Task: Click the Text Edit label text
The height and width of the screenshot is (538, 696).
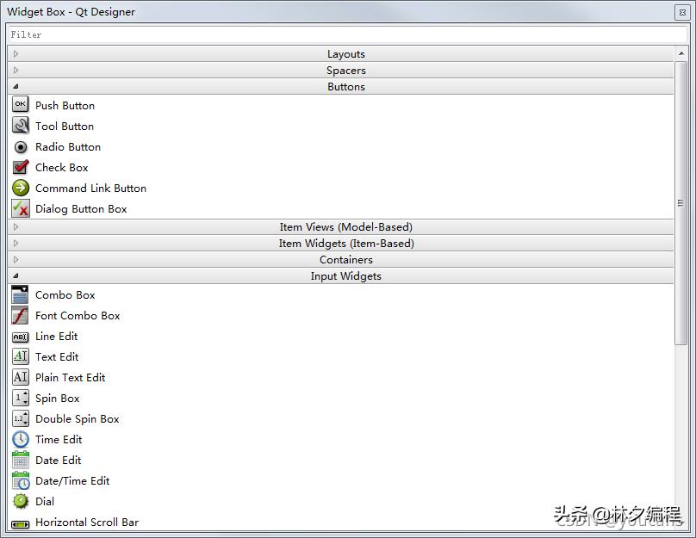Action: pyautogui.click(x=57, y=357)
